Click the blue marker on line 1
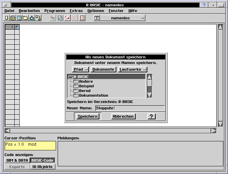This screenshot has height=174, width=228. pyautogui.click(x=17, y=27)
